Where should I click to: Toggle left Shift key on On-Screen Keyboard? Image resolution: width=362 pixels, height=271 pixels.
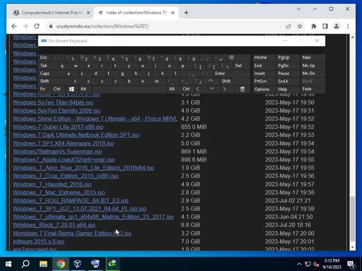tap(56, 81)
